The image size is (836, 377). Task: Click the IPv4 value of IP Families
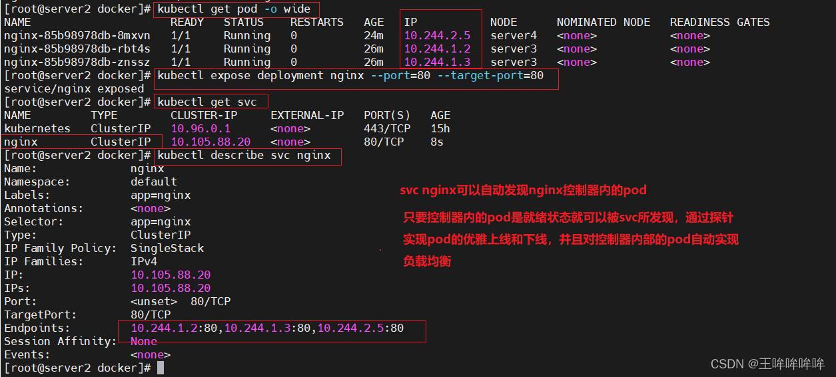pos(144,261)
